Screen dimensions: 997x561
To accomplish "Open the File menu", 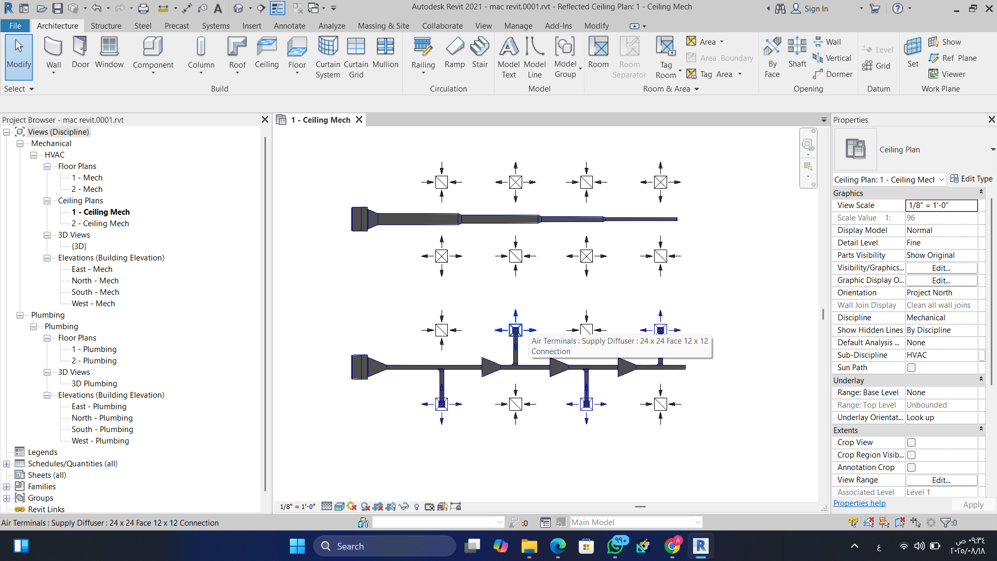I will tap(15, 26).
